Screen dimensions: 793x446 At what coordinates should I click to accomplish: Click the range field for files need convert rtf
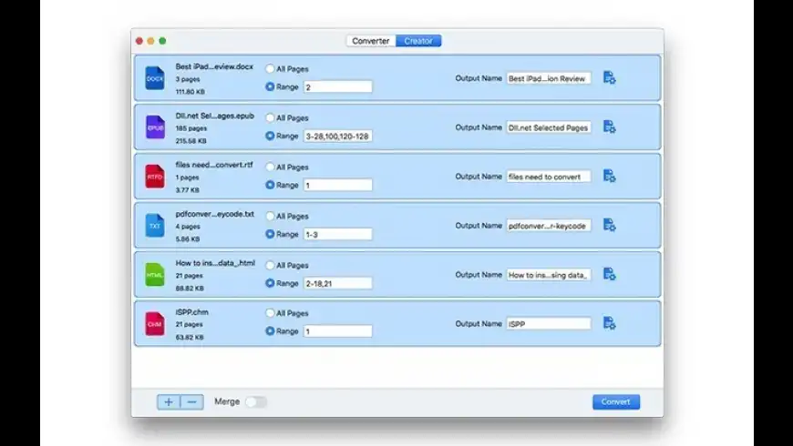[x=338, y=185]
